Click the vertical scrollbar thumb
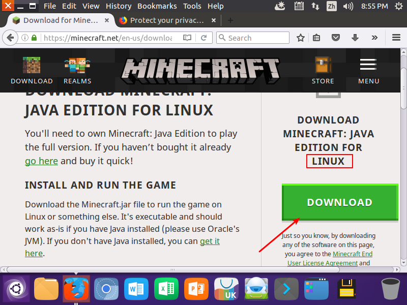 pos(403,88)
